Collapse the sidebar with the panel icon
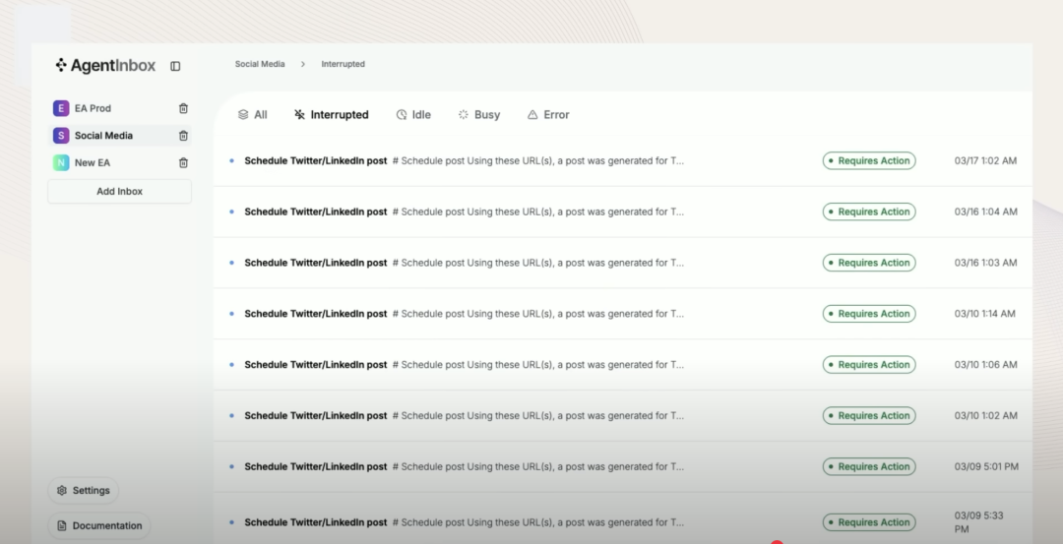1063x544 pixels. (175, 66)
